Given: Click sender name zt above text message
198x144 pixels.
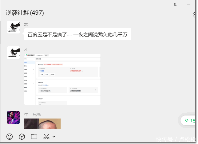Looking at the screenshot, I should (26, 24).
